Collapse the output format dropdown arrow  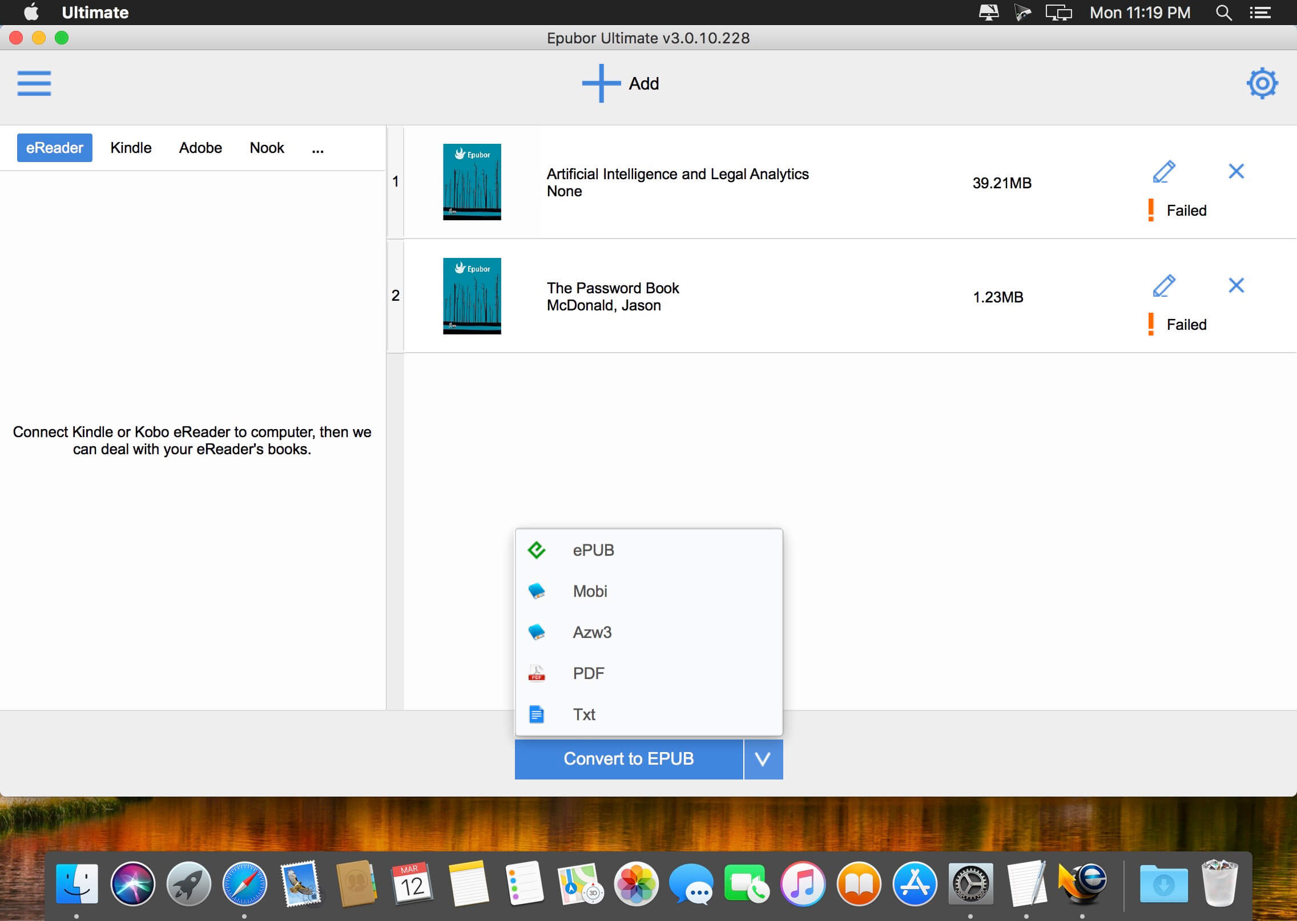click(763, 759)
